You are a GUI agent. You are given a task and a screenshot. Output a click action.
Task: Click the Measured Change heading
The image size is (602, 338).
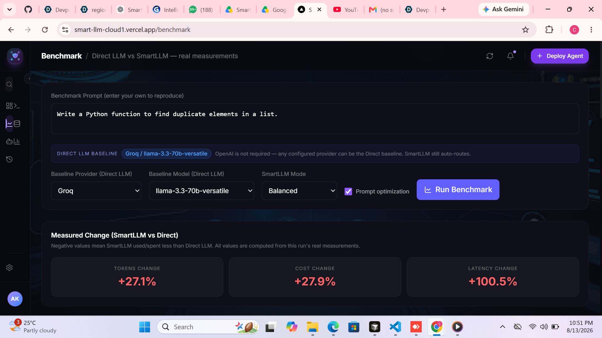tap(114, 235)
